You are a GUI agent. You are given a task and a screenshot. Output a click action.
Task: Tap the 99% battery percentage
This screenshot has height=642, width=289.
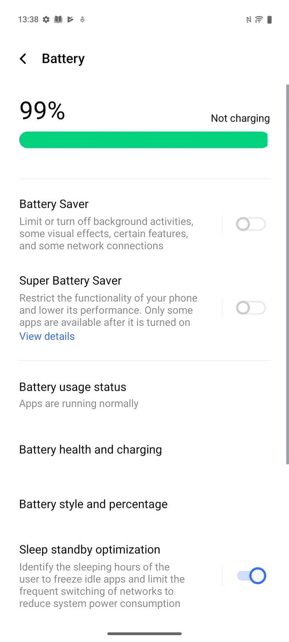(x=42, y=110)
